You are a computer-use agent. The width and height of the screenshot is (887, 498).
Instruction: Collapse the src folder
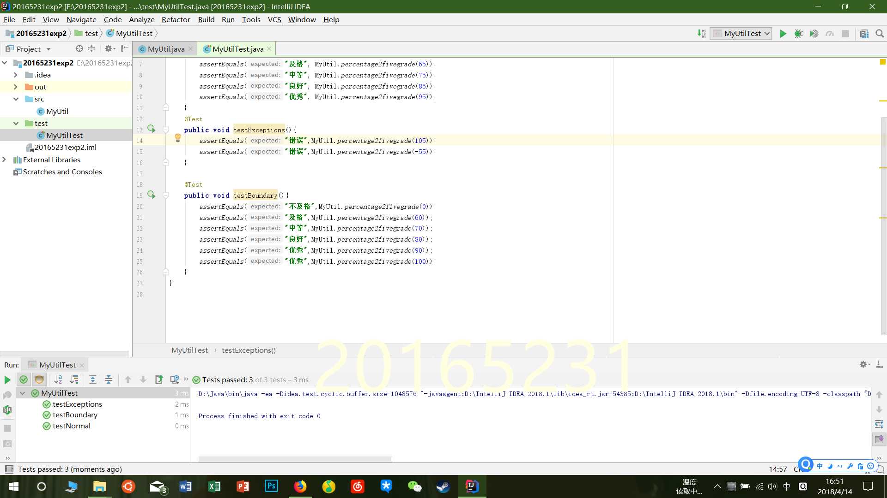point(16,99)
